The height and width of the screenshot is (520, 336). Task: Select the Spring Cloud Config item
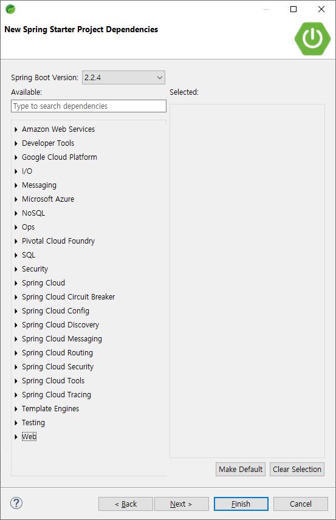pos(55,311)
